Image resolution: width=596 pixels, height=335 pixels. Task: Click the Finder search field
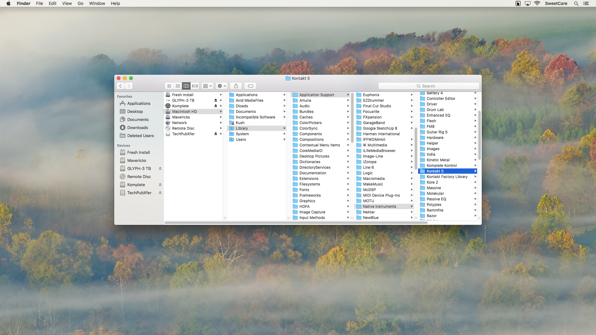pos(429,86)
